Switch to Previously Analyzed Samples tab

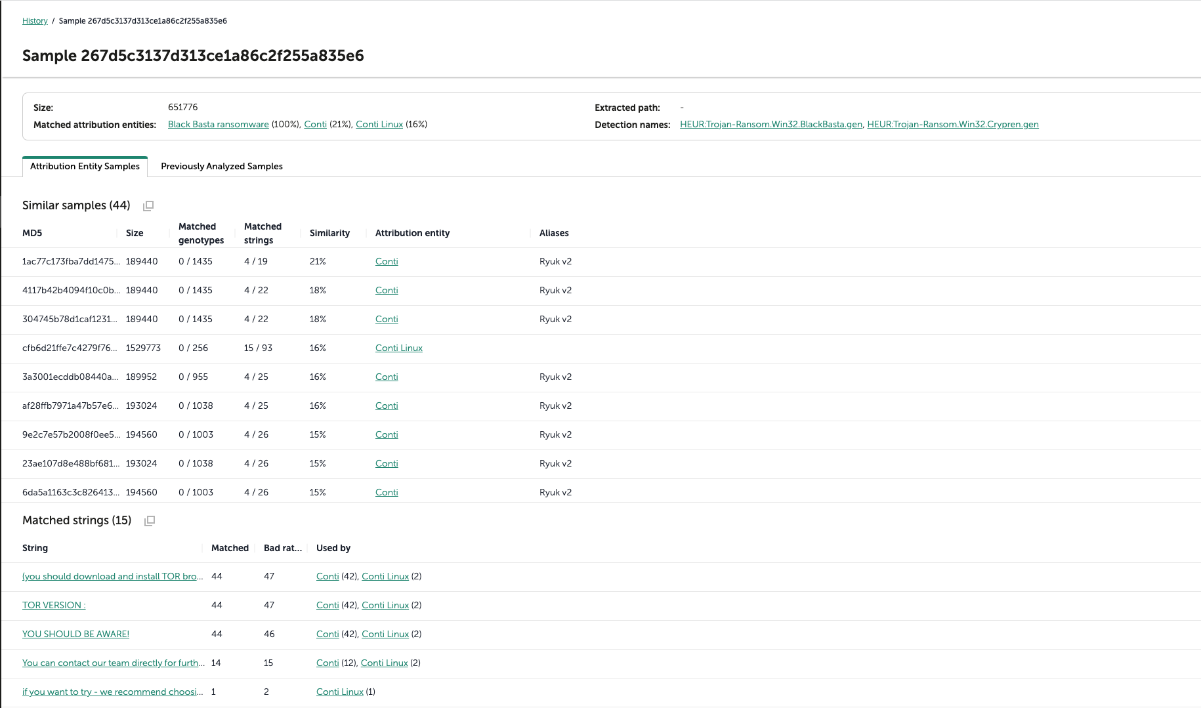[221, 166]
